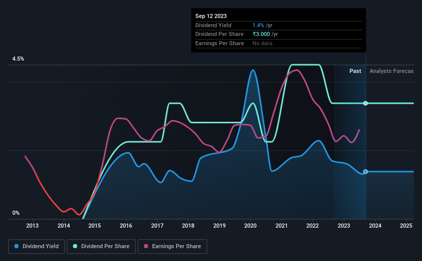Click the blue Dividend Yield legend dot

click(x=16, y=246)
